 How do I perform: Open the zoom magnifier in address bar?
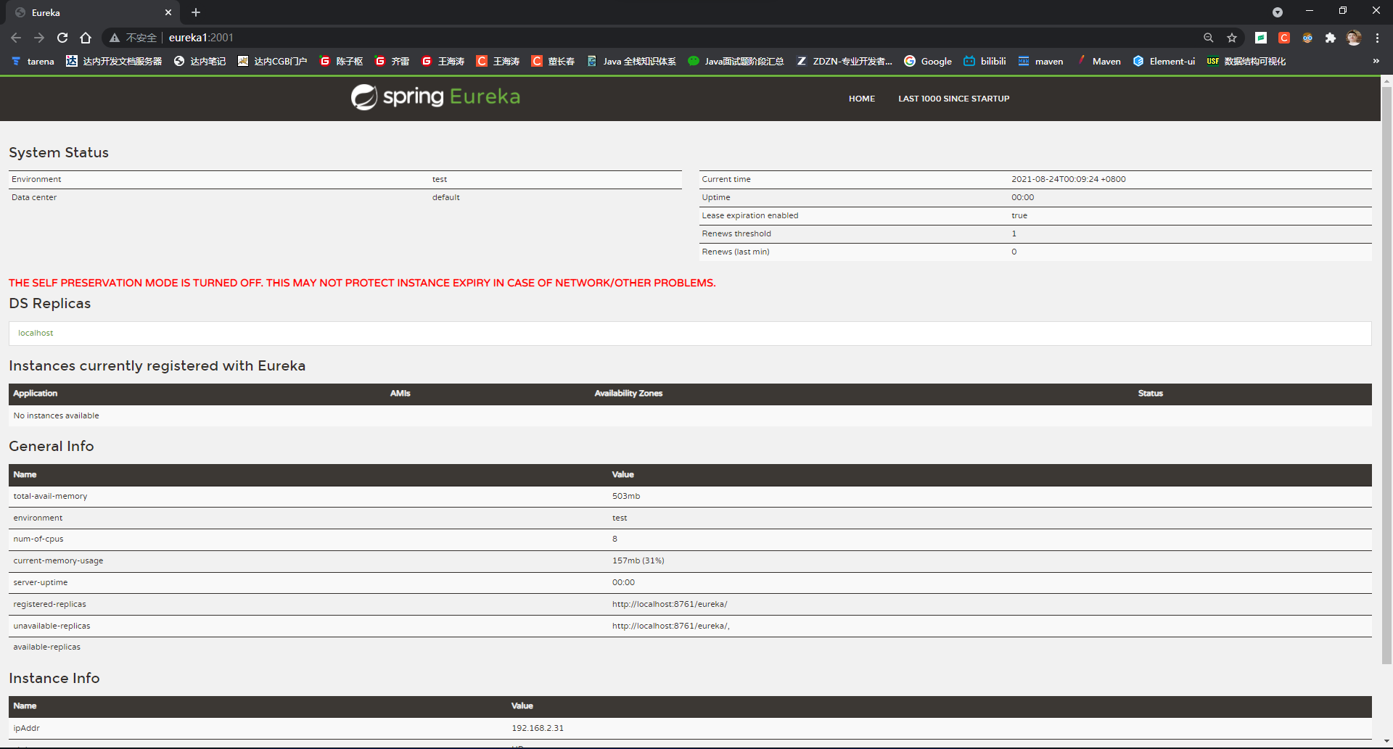(x=1209, y=38)
